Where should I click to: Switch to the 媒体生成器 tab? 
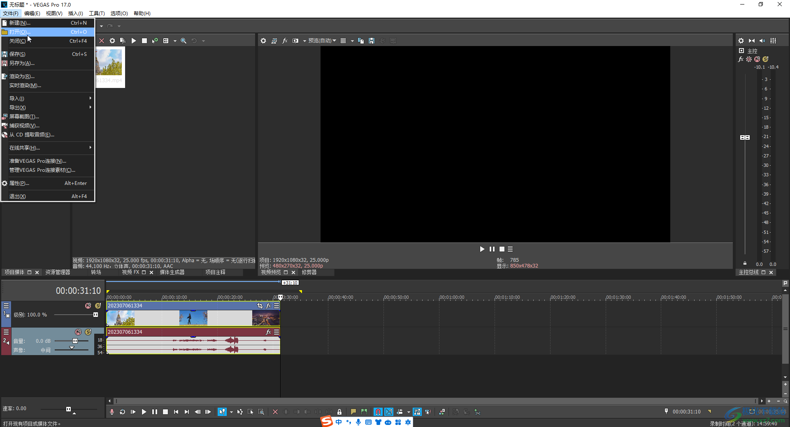[x=172, y=272]
